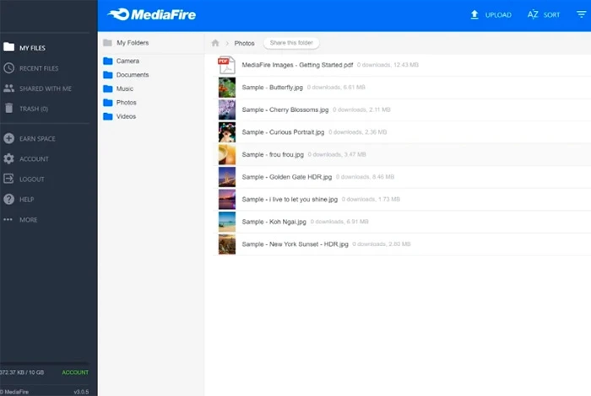Select the Videos folder in tree

[x=126, y=116]
